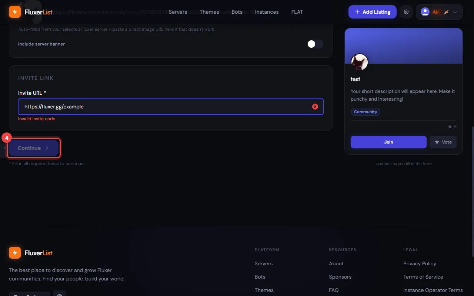Viewport: 474px width, 296px height.
Task: Open footer About link
Action: tap(336, 263)
